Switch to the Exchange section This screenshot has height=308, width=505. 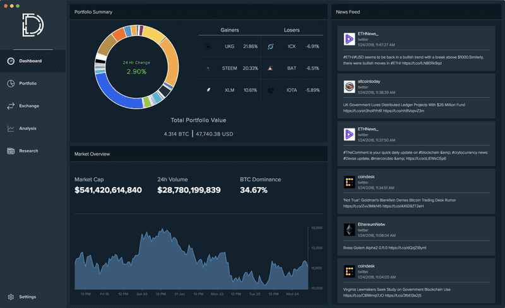[29, 106]
